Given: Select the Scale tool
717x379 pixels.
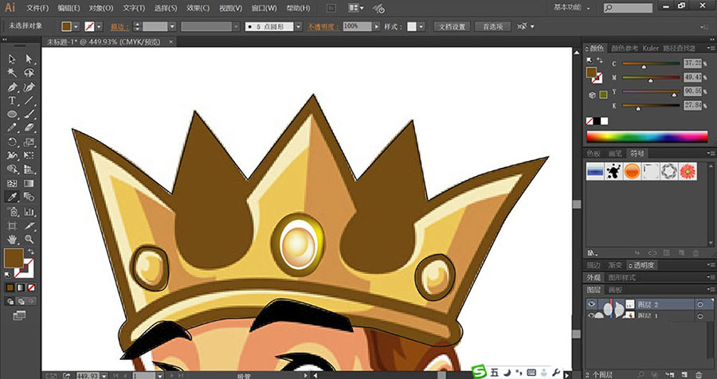Looking at the screenshot, I should 29,143.
